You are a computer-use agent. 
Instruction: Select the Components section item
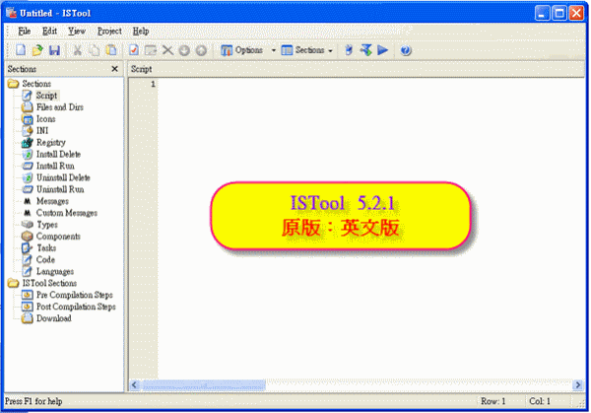coord(58,237)
